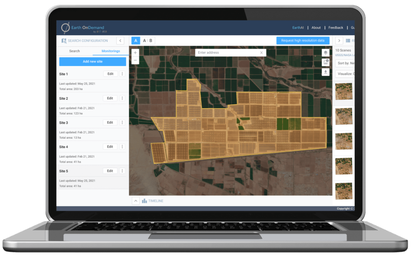This screenshot has width=411, height=256.
Task: Switch to single view mode A
Action: tap(136, 41)
